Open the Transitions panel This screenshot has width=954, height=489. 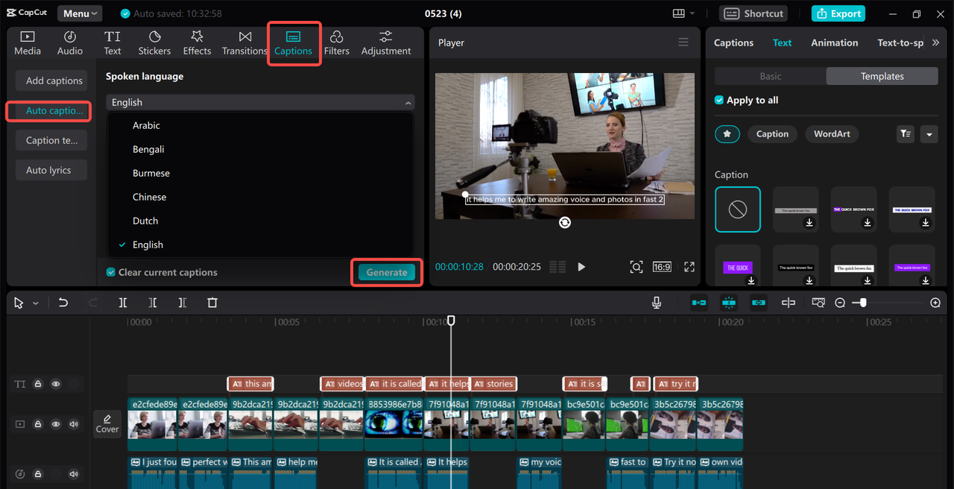(x=244, y=43)
